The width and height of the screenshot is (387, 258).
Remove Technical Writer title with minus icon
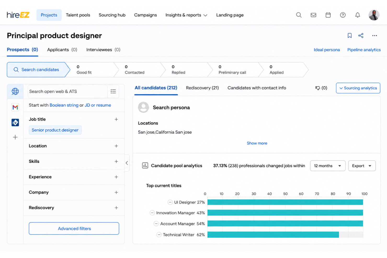point(159,234)
